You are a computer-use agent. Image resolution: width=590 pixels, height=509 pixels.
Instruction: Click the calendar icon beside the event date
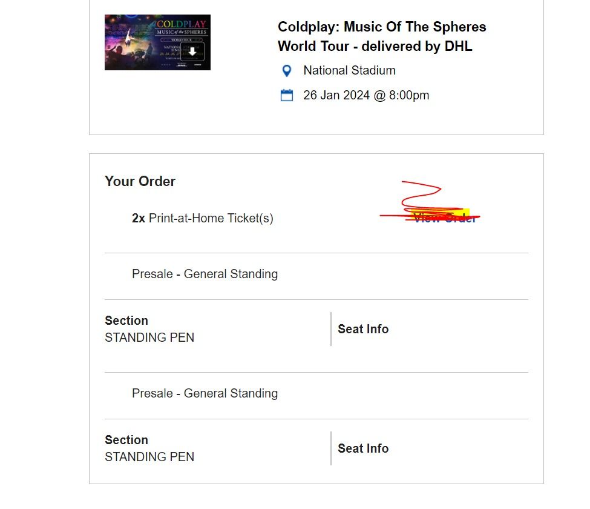[x=285, y=95]
